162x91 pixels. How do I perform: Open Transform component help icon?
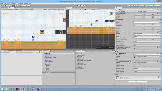(157, 13)
